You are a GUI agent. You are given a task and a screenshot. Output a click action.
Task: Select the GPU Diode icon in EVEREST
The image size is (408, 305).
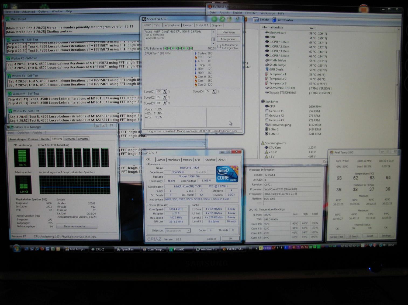[267, 69]
